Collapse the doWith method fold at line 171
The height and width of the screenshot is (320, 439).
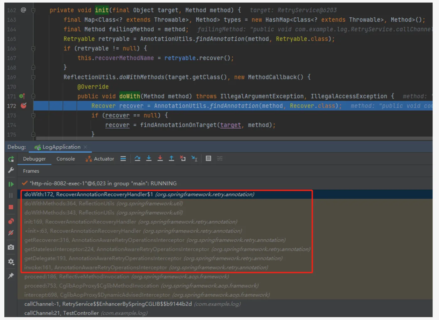33,96
